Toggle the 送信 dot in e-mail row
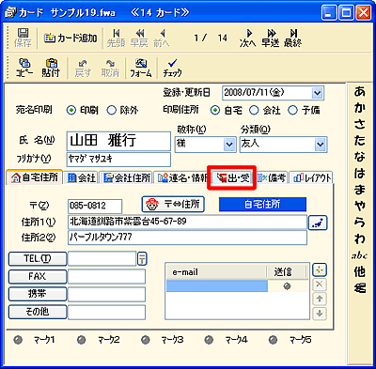Screen dimensions: 376x369 click(287, 286)
